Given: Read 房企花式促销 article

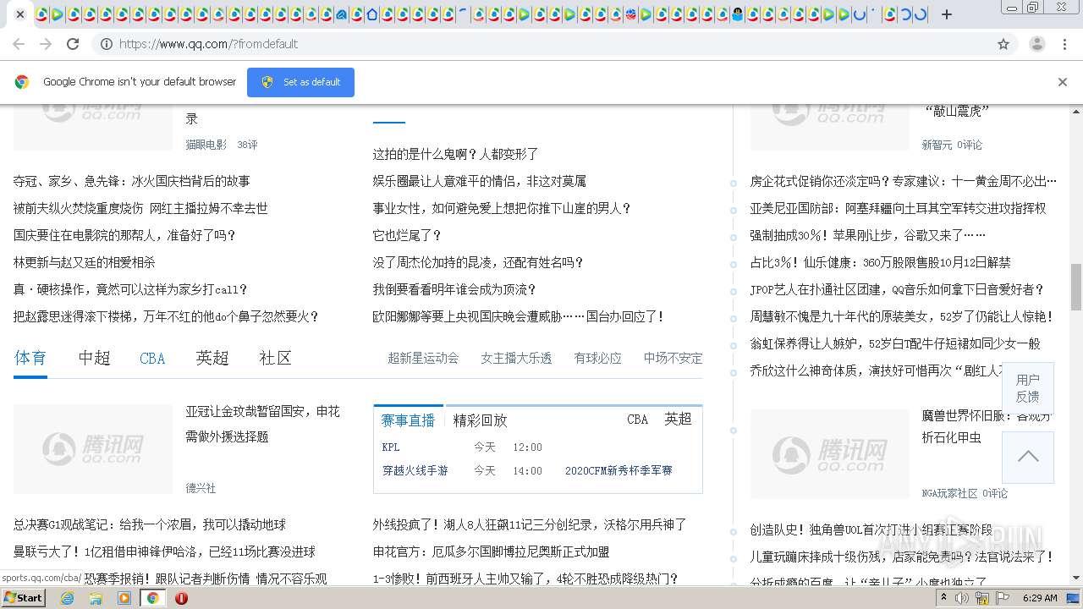Looking at the screenshot, I should [x=903, y=181].
